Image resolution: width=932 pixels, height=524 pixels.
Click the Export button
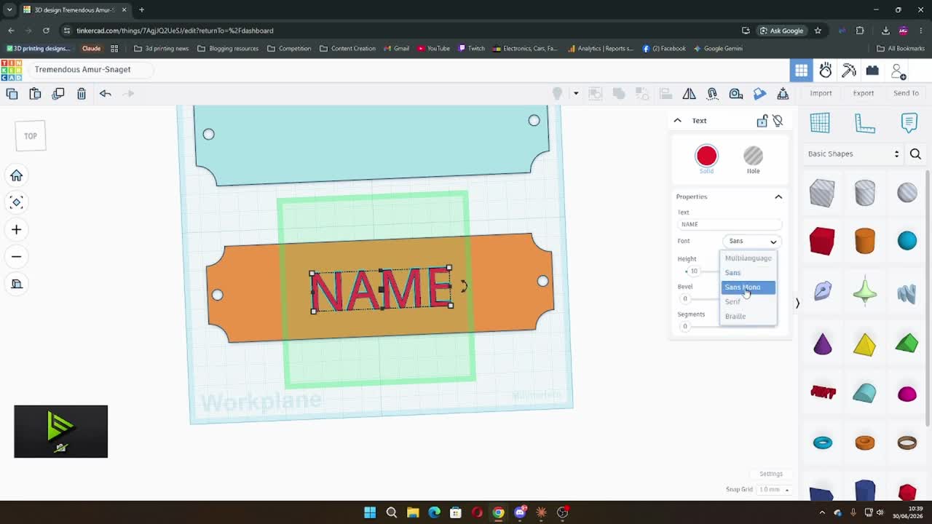click(x=864, y=93)
